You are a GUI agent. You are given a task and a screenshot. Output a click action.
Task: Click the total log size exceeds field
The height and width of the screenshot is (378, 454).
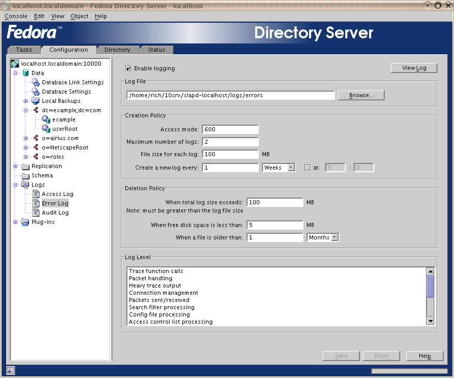tap(275, 202)
